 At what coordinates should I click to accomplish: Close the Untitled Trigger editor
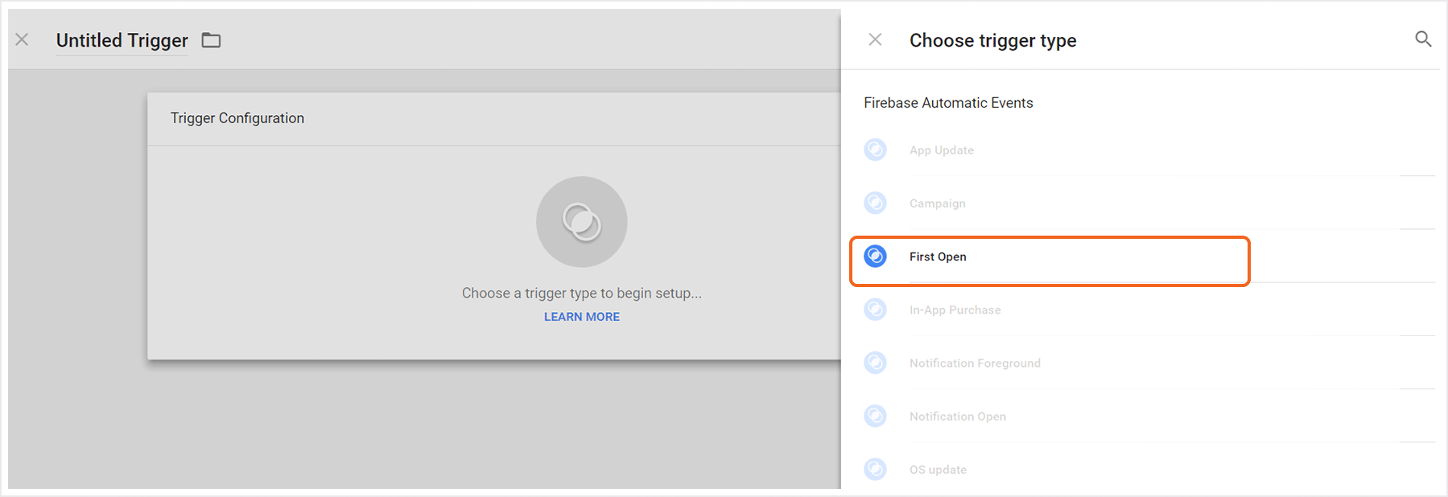(x=22, y=39)
